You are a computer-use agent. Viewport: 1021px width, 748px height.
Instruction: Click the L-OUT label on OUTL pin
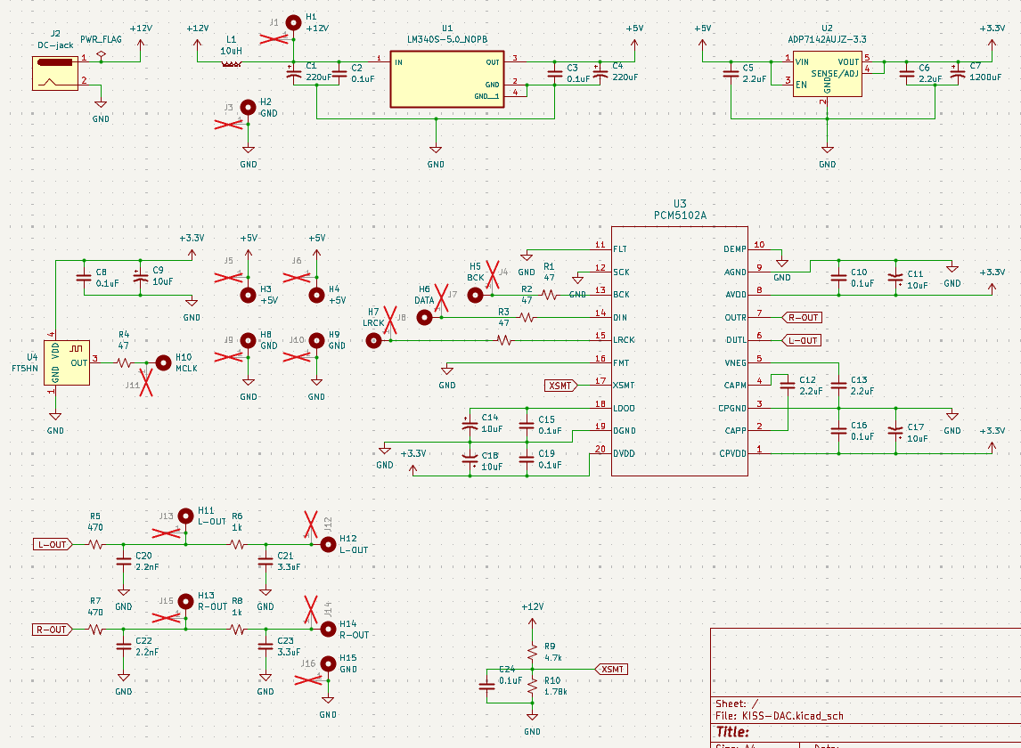[802, 340]
